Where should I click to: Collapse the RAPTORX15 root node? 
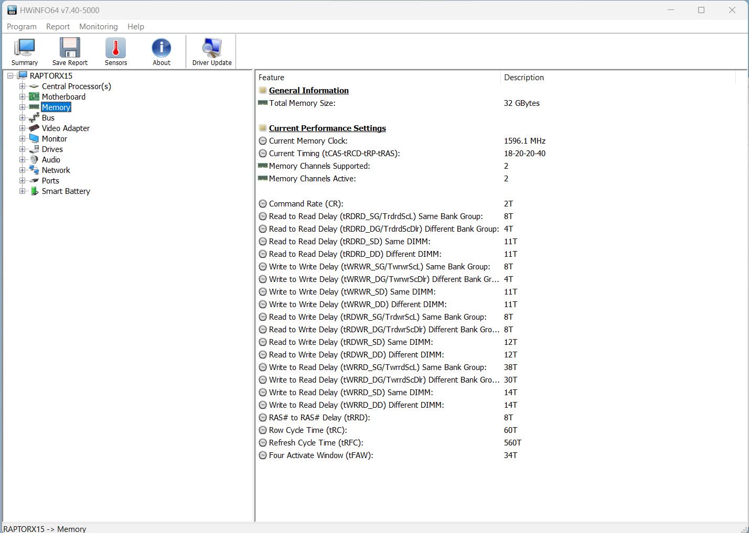[10, 76]
